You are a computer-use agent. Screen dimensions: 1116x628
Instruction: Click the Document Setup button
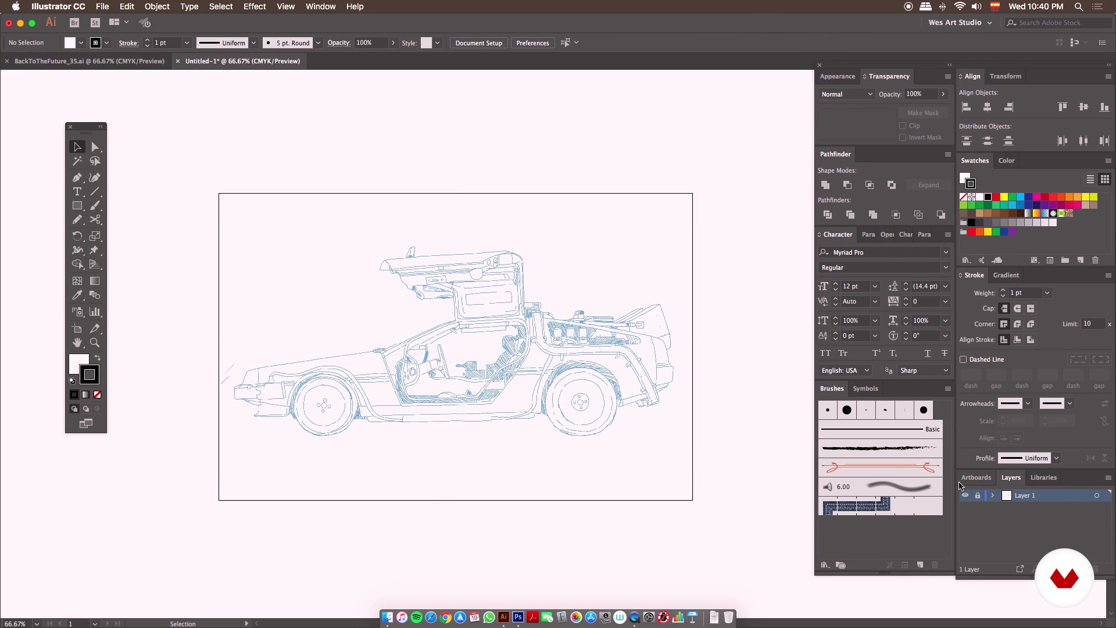[478, 43]
